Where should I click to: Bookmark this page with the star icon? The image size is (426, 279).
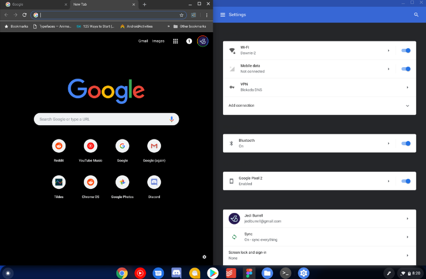[182, 15]
